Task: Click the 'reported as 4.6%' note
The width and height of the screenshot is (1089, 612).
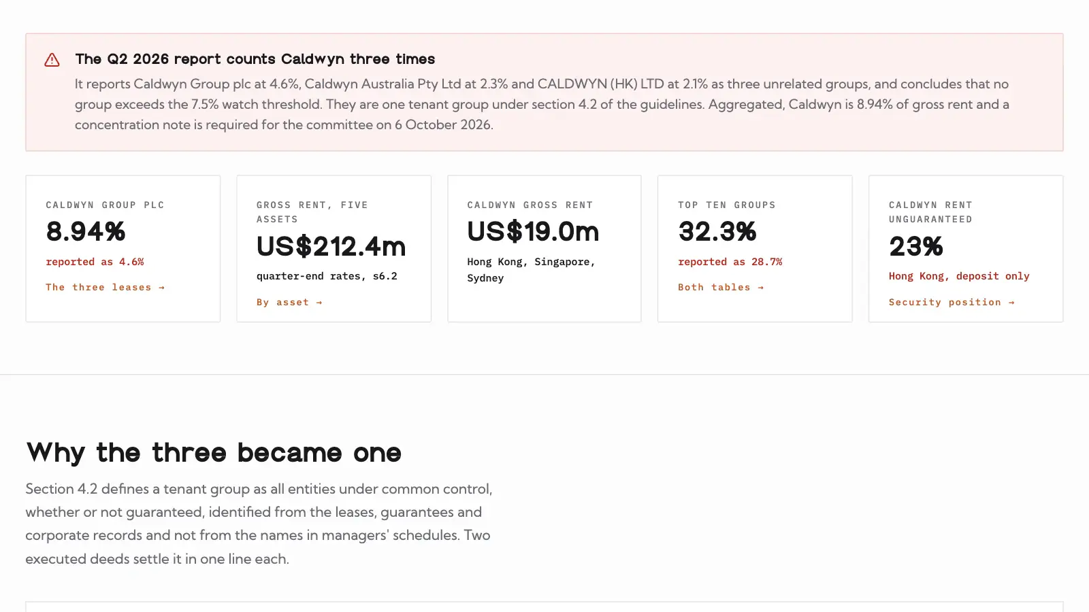Action: tap(95, 262)
